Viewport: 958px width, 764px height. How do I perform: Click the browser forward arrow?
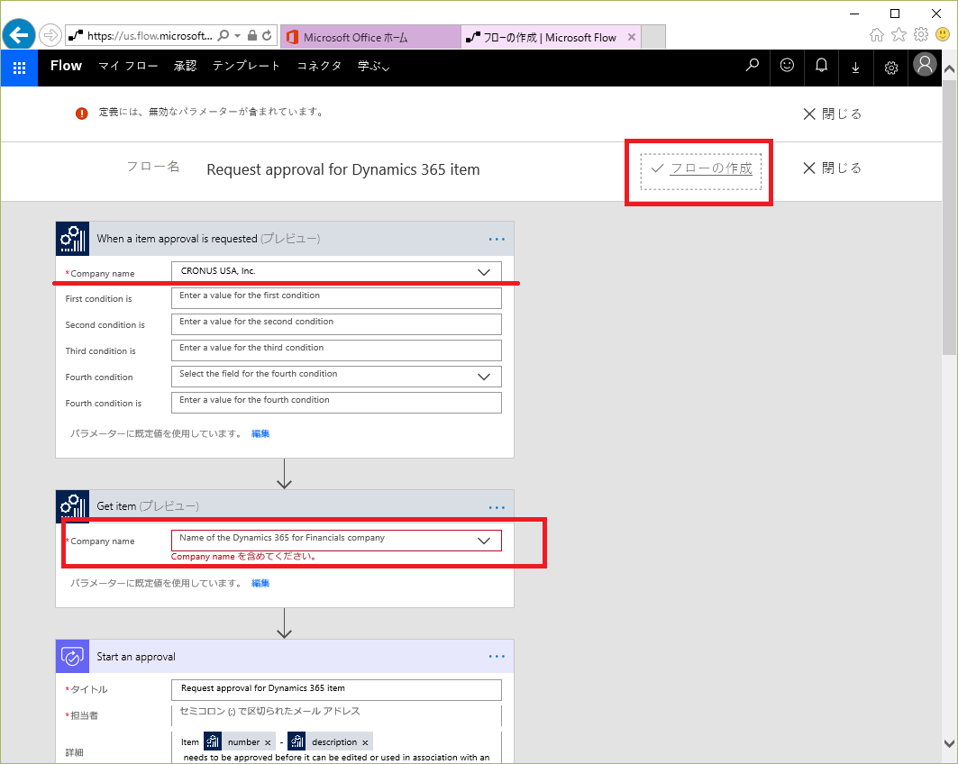tap(50, 35)
